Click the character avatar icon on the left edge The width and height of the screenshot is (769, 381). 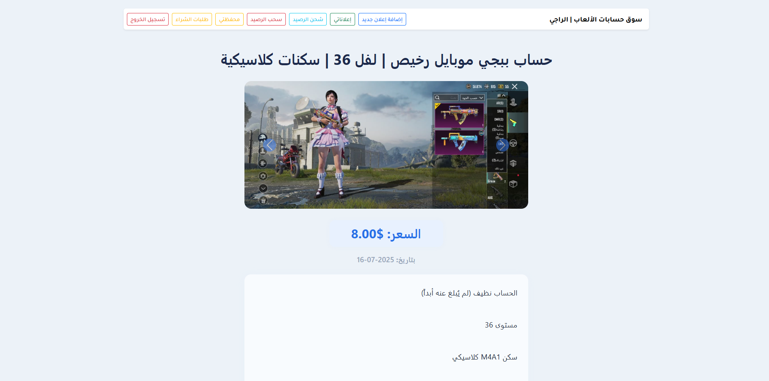coord(263,151)
